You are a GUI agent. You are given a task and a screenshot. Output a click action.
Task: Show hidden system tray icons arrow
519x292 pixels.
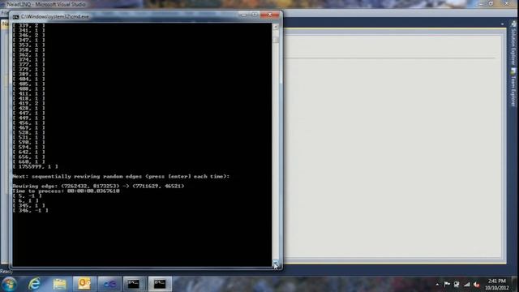pyautogui.click(x=437, y=285)
